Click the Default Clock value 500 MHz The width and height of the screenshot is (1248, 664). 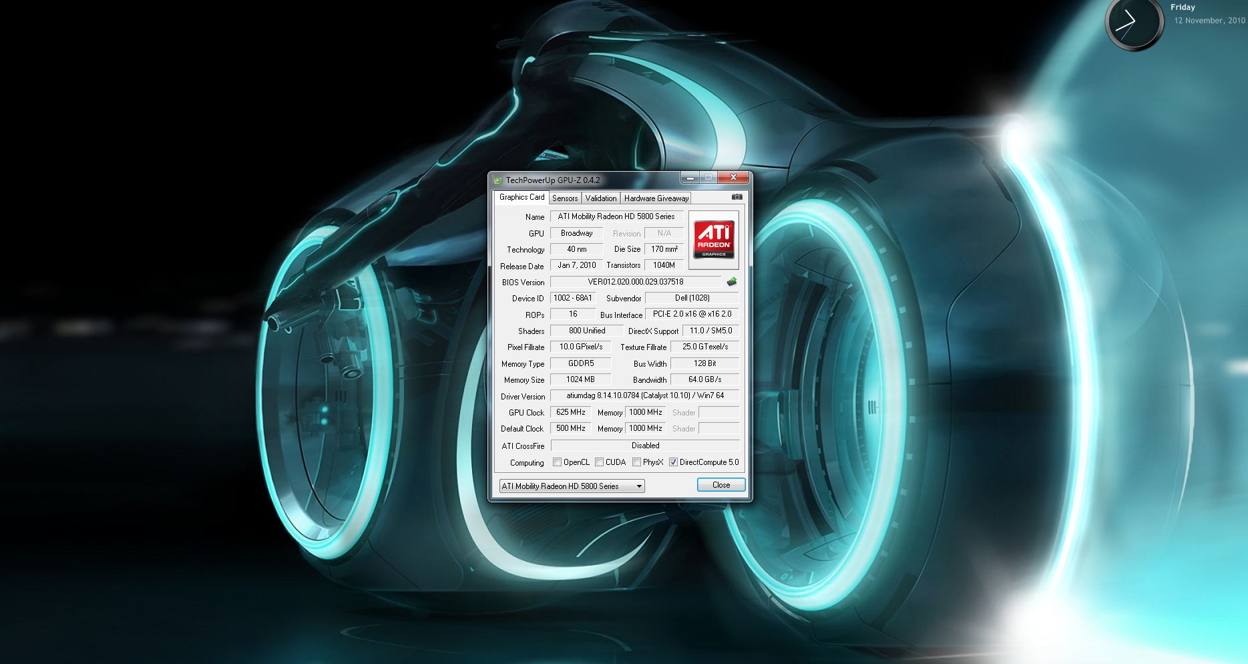[x=570, y=428]
